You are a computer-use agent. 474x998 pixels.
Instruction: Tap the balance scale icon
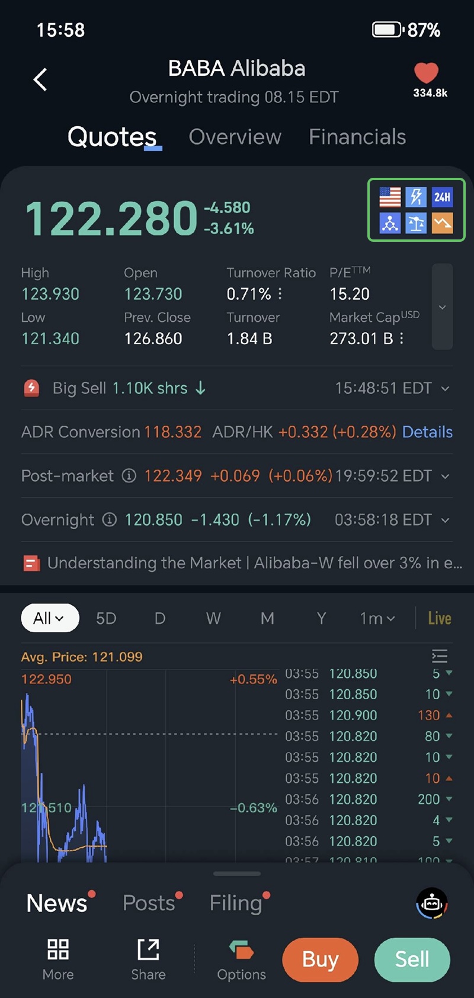[416, 223]
